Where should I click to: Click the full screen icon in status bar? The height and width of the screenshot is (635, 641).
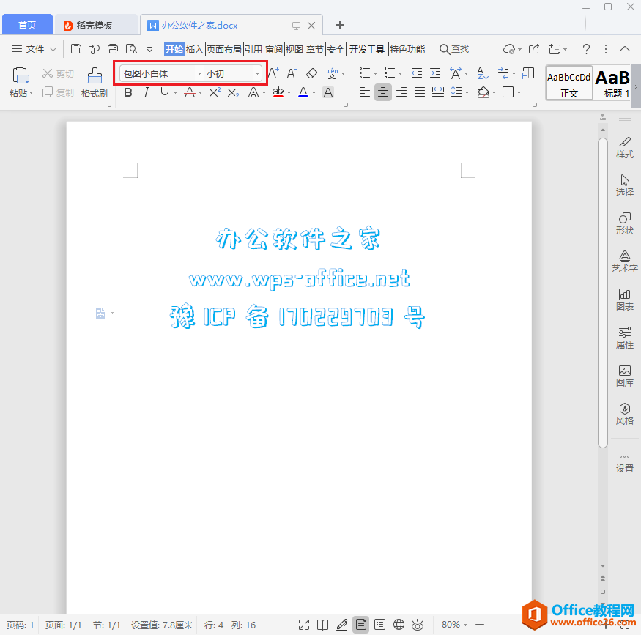[304, 625]
